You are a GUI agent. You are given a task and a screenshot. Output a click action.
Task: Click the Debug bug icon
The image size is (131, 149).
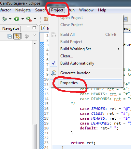tap(4, 19)
